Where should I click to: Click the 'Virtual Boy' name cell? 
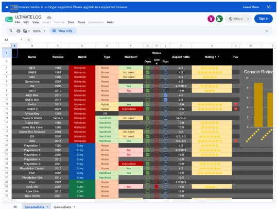[x=32, y=114]
